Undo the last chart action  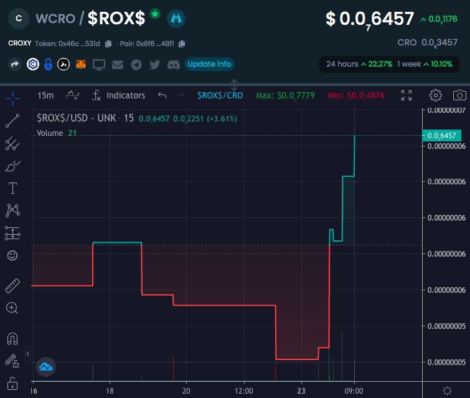pos(162,95)
